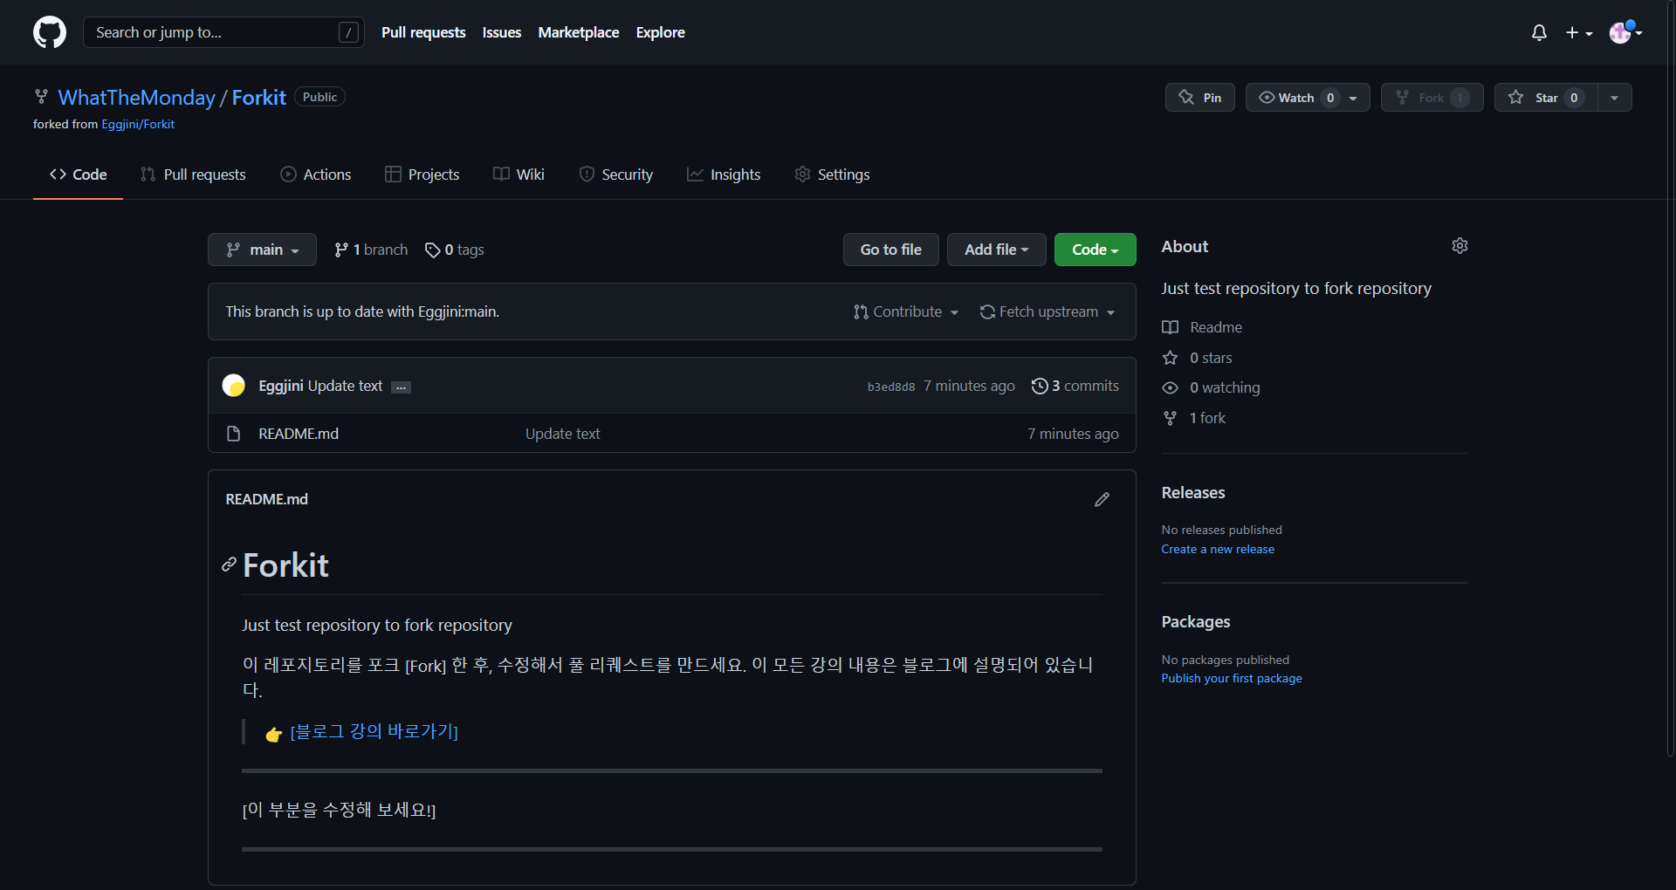Open Explore in top navigation
Screen dimensions: 1676x890
point(661,32)
